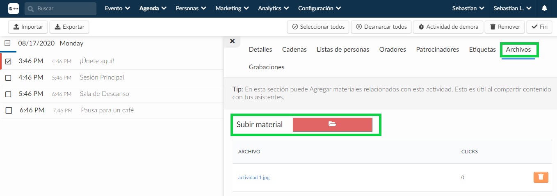Click the 6:46 PM start time

click(32, 110)
